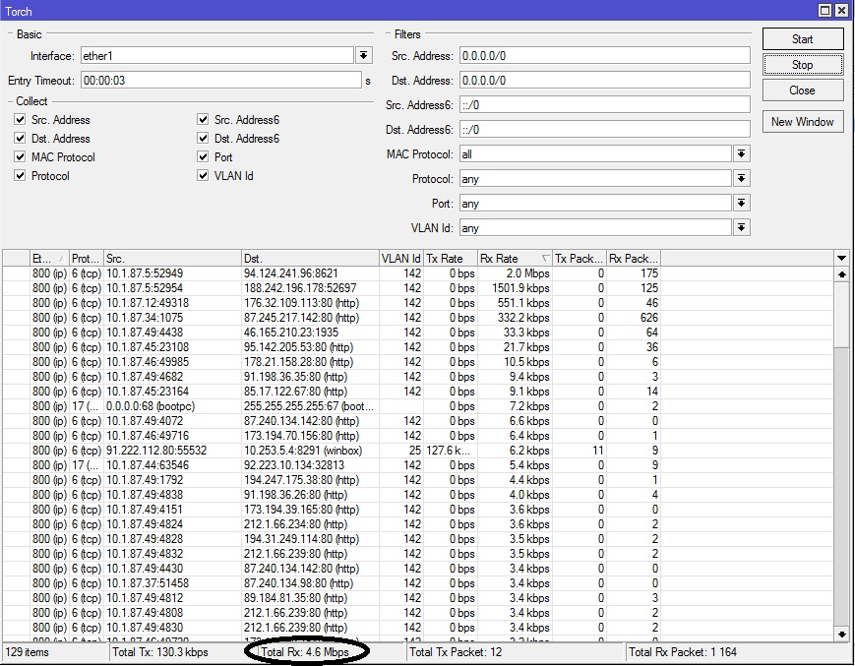
Task: Click the scrollbar up arrow
Action: (x=842, y=274)
